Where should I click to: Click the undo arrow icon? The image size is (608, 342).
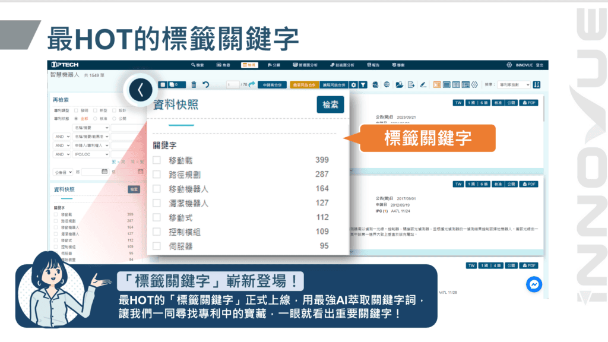pos(205,85)
